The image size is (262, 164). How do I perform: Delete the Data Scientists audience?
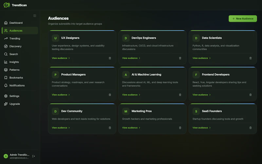click(251, 58)
